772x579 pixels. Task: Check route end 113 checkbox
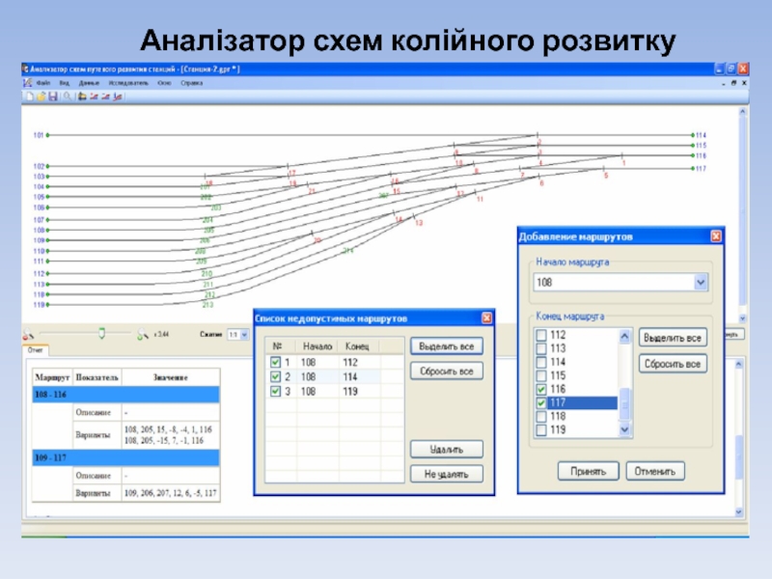(541, 348)
